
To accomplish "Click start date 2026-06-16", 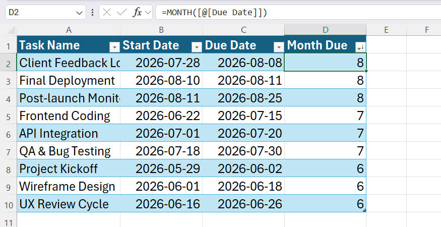I will click(x=161, y=204).
